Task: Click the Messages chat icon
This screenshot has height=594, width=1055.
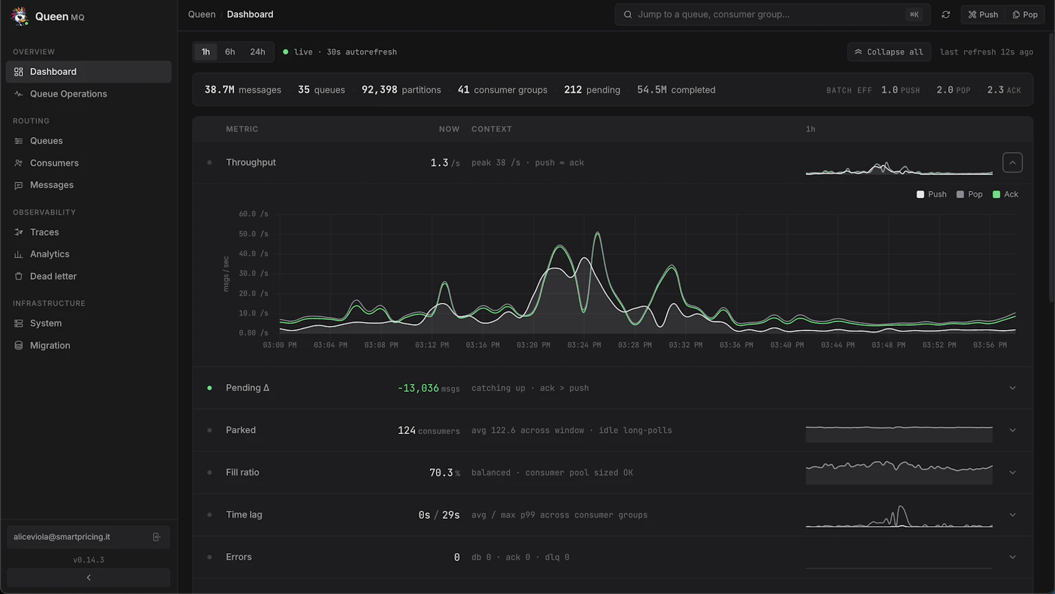Action: [18, 185]
